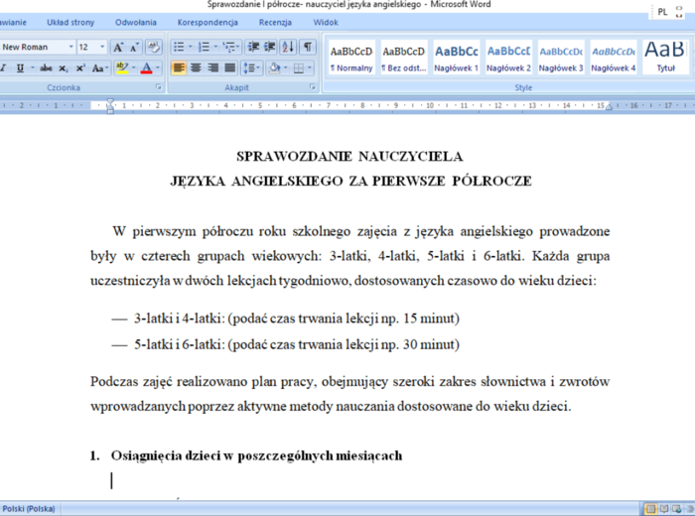Viewport: 695px width, 516px height.
Task: Switch to Web Layout view in status bar
Action: 676,509
